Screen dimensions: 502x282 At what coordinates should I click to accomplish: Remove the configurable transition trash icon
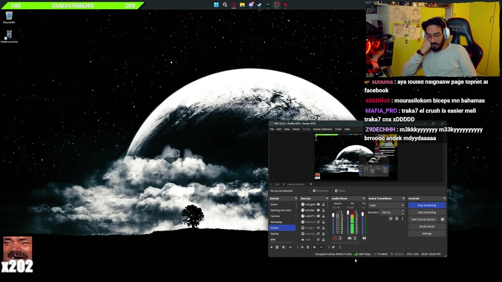tap(397, 219)
